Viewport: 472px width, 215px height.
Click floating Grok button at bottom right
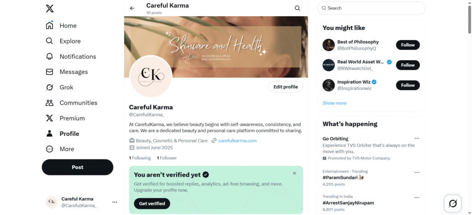(453, 203)
